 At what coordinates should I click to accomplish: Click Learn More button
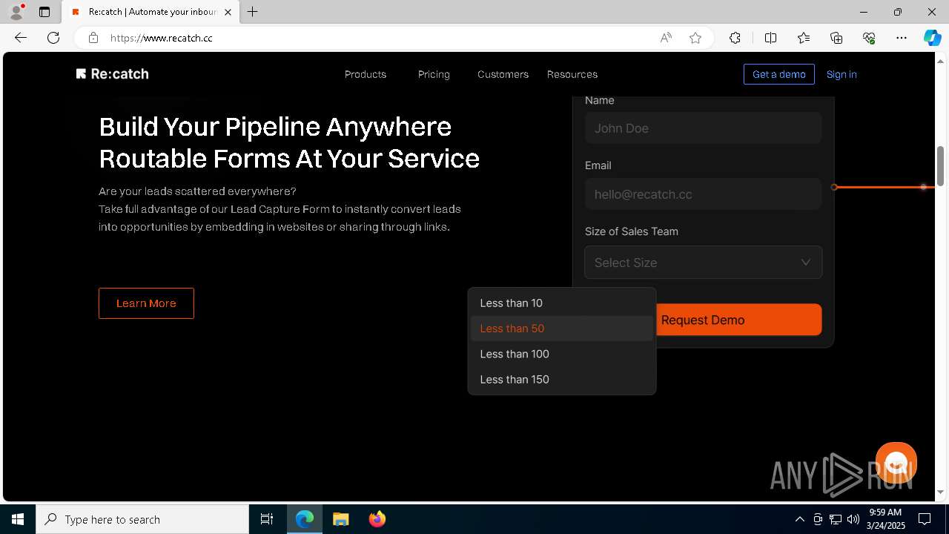146,303
